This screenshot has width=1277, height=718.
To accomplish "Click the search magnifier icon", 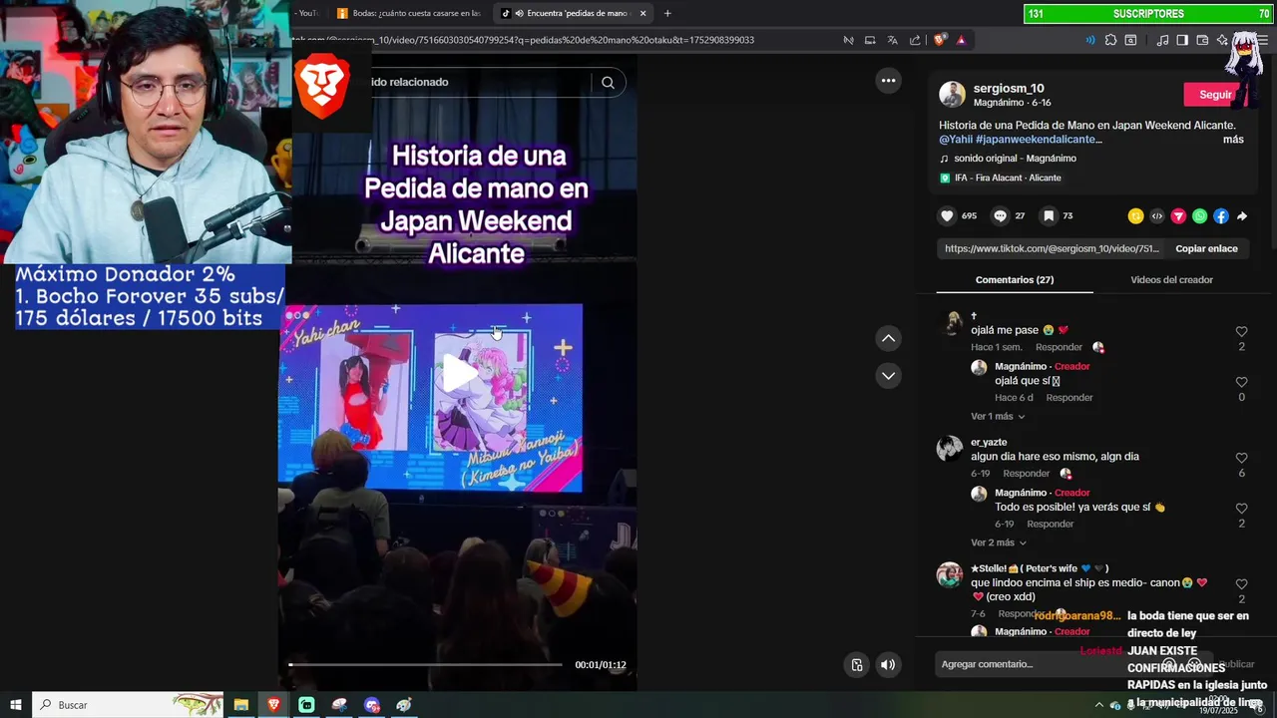I will pyautogui.click(x=608, y=82).
